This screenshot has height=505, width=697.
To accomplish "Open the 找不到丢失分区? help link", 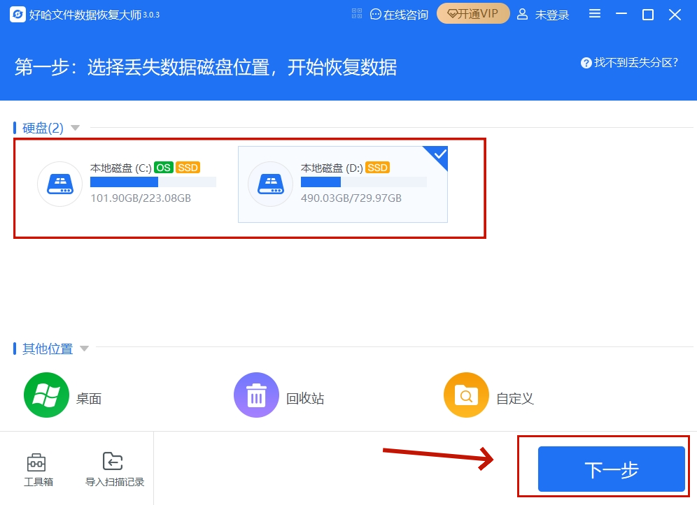I will pos(629,63).
